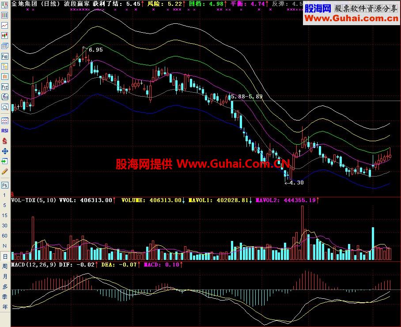Click the MACD(12,26,9) indicator label
This screenshot has width=401, height=327.
(x=34, y=265)
